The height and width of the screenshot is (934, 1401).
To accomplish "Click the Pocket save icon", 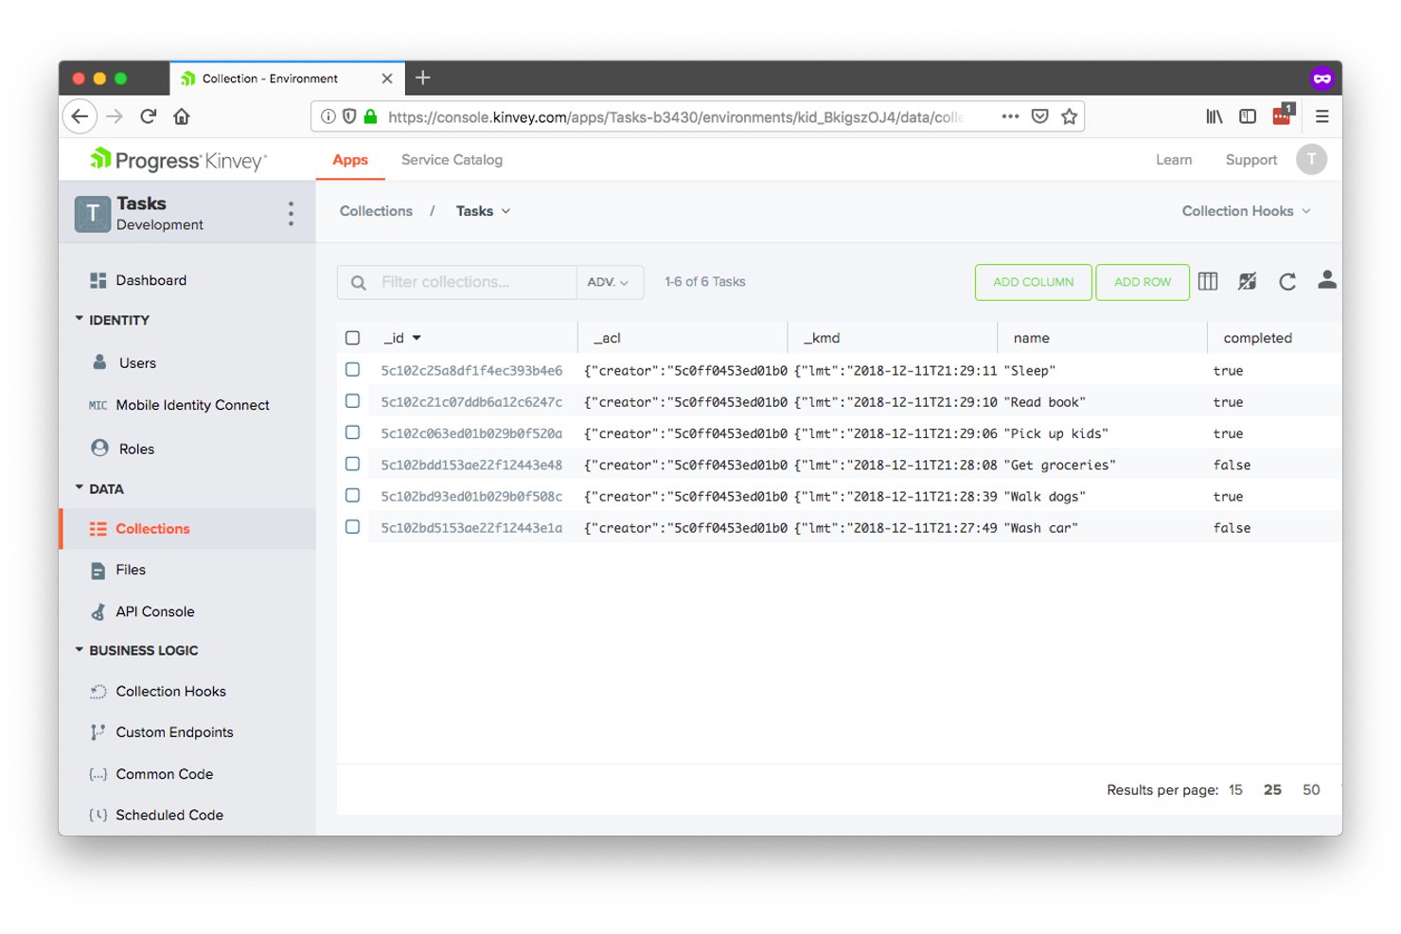I will click(x=1039, y=116).
